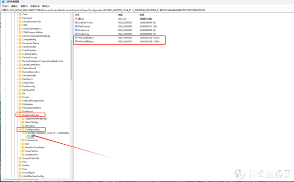Collapse the GraphicsDrivers tree node
Viewport: 294px width, 182px height.
(x=17, y=115)
